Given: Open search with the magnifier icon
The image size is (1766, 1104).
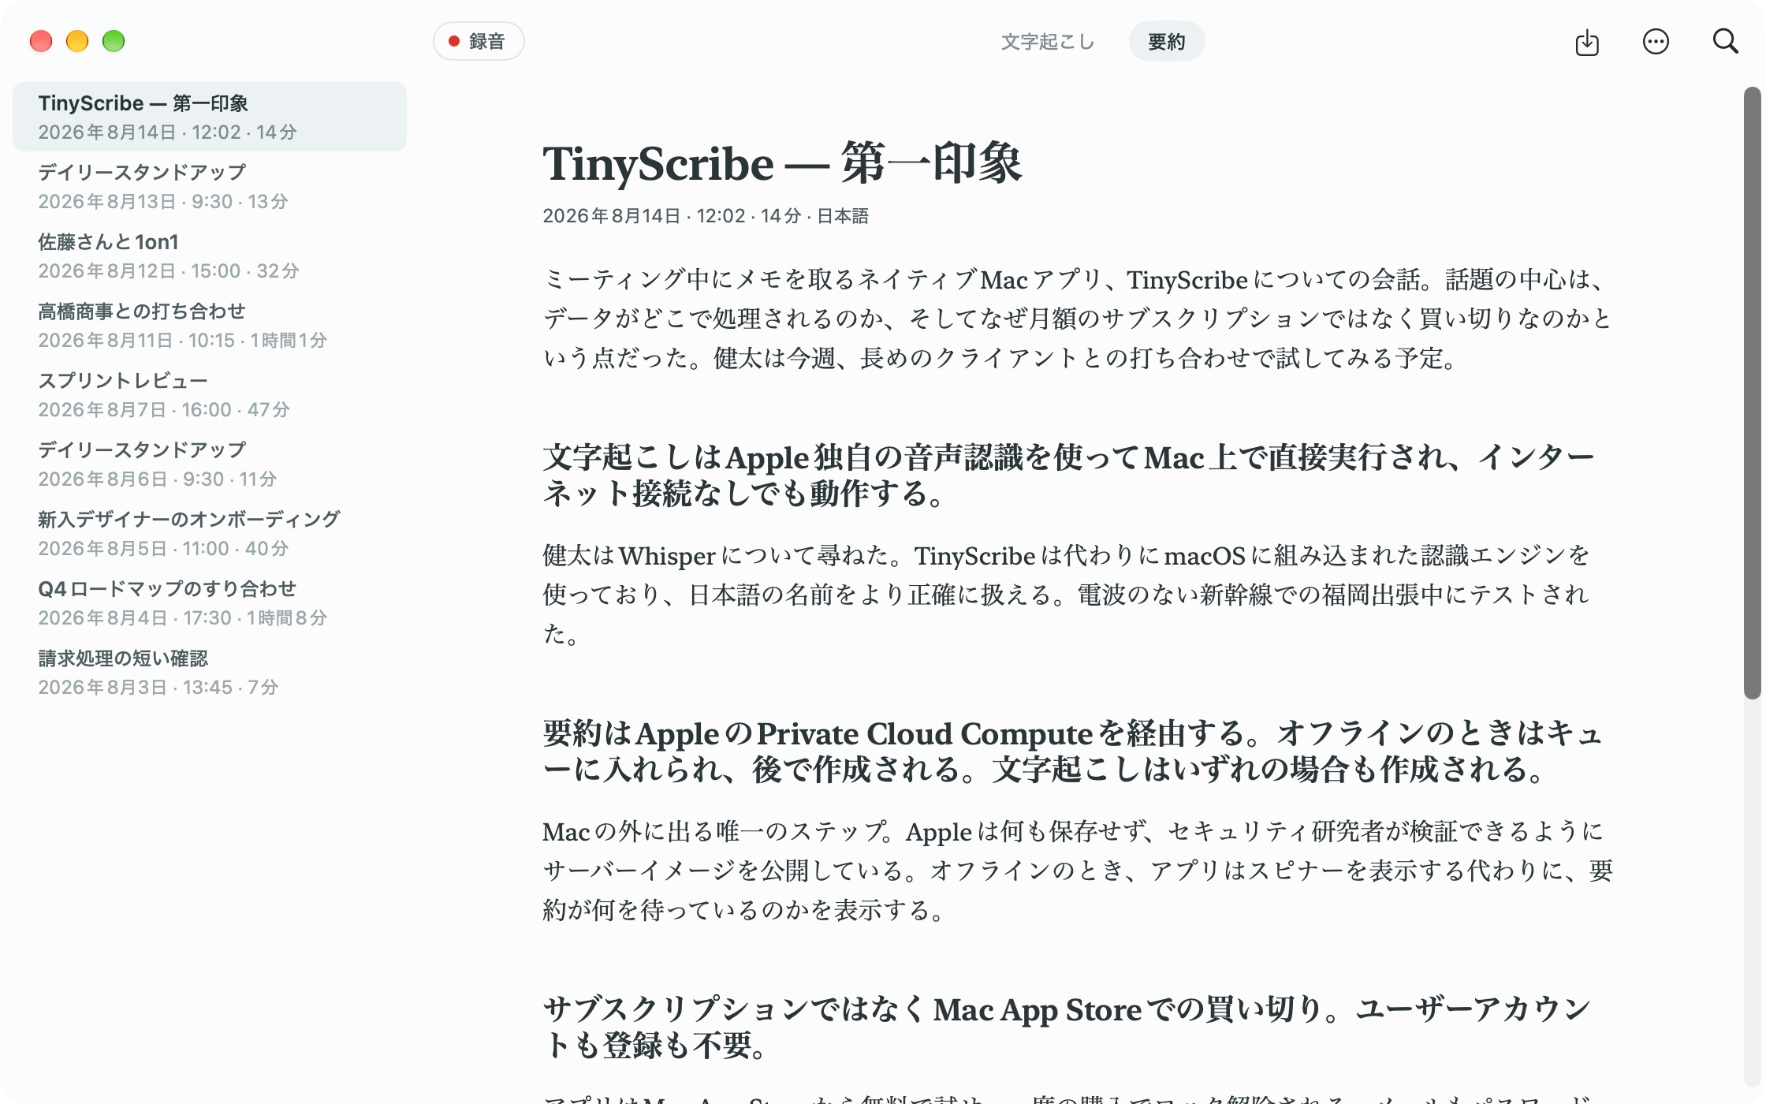Looking at the screenshot, I should (x=1725, y=41).
